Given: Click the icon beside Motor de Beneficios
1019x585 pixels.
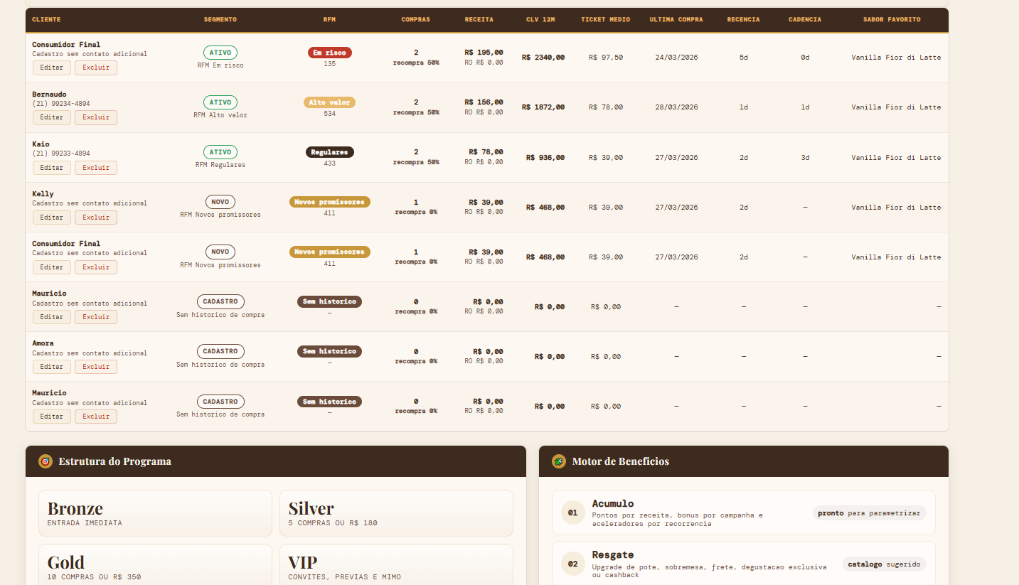Looking at the screenshot, I should click(559, 461).
